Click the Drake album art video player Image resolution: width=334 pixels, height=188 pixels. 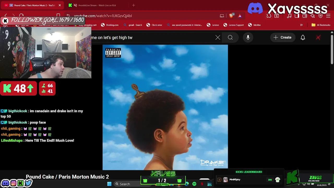pyautogui.click(x=165, y=107)
